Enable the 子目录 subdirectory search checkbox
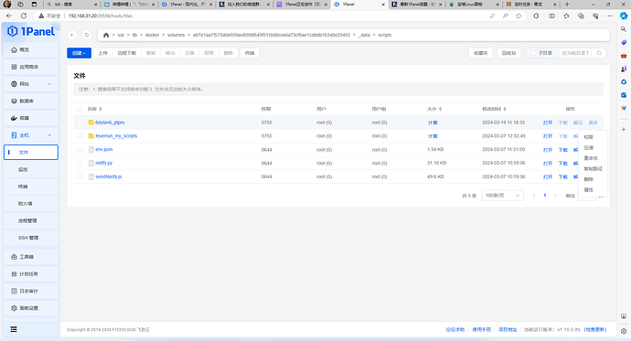Image resolution: width=631 pixels, height=341 pixels. pyautogui.click(x=533, y=53)
